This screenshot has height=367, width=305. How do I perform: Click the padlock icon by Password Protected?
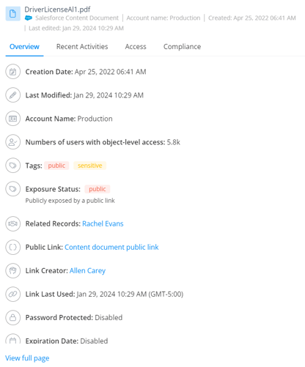point(12,317)
